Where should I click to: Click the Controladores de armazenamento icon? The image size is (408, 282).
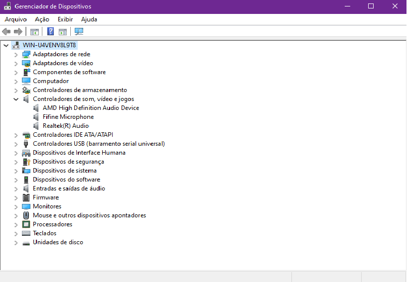[x=26, y=90]
